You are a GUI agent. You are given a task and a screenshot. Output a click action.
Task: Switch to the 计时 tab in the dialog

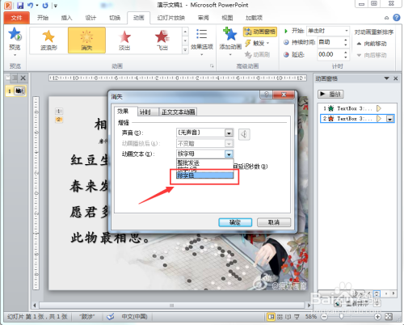(145, 112)
